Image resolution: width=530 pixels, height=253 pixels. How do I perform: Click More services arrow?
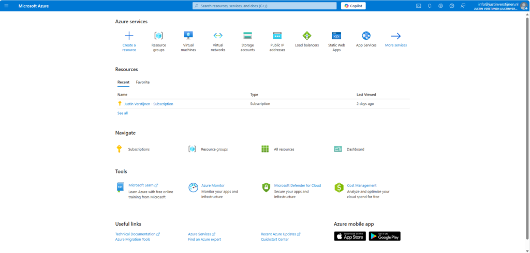[x=396, y=36]
